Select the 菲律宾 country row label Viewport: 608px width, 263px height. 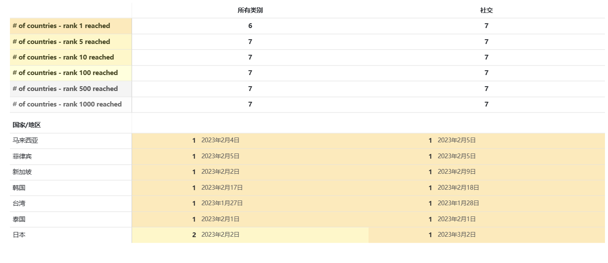22,156
